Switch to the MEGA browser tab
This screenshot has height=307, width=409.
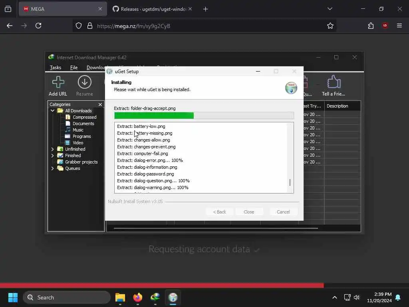63,9
